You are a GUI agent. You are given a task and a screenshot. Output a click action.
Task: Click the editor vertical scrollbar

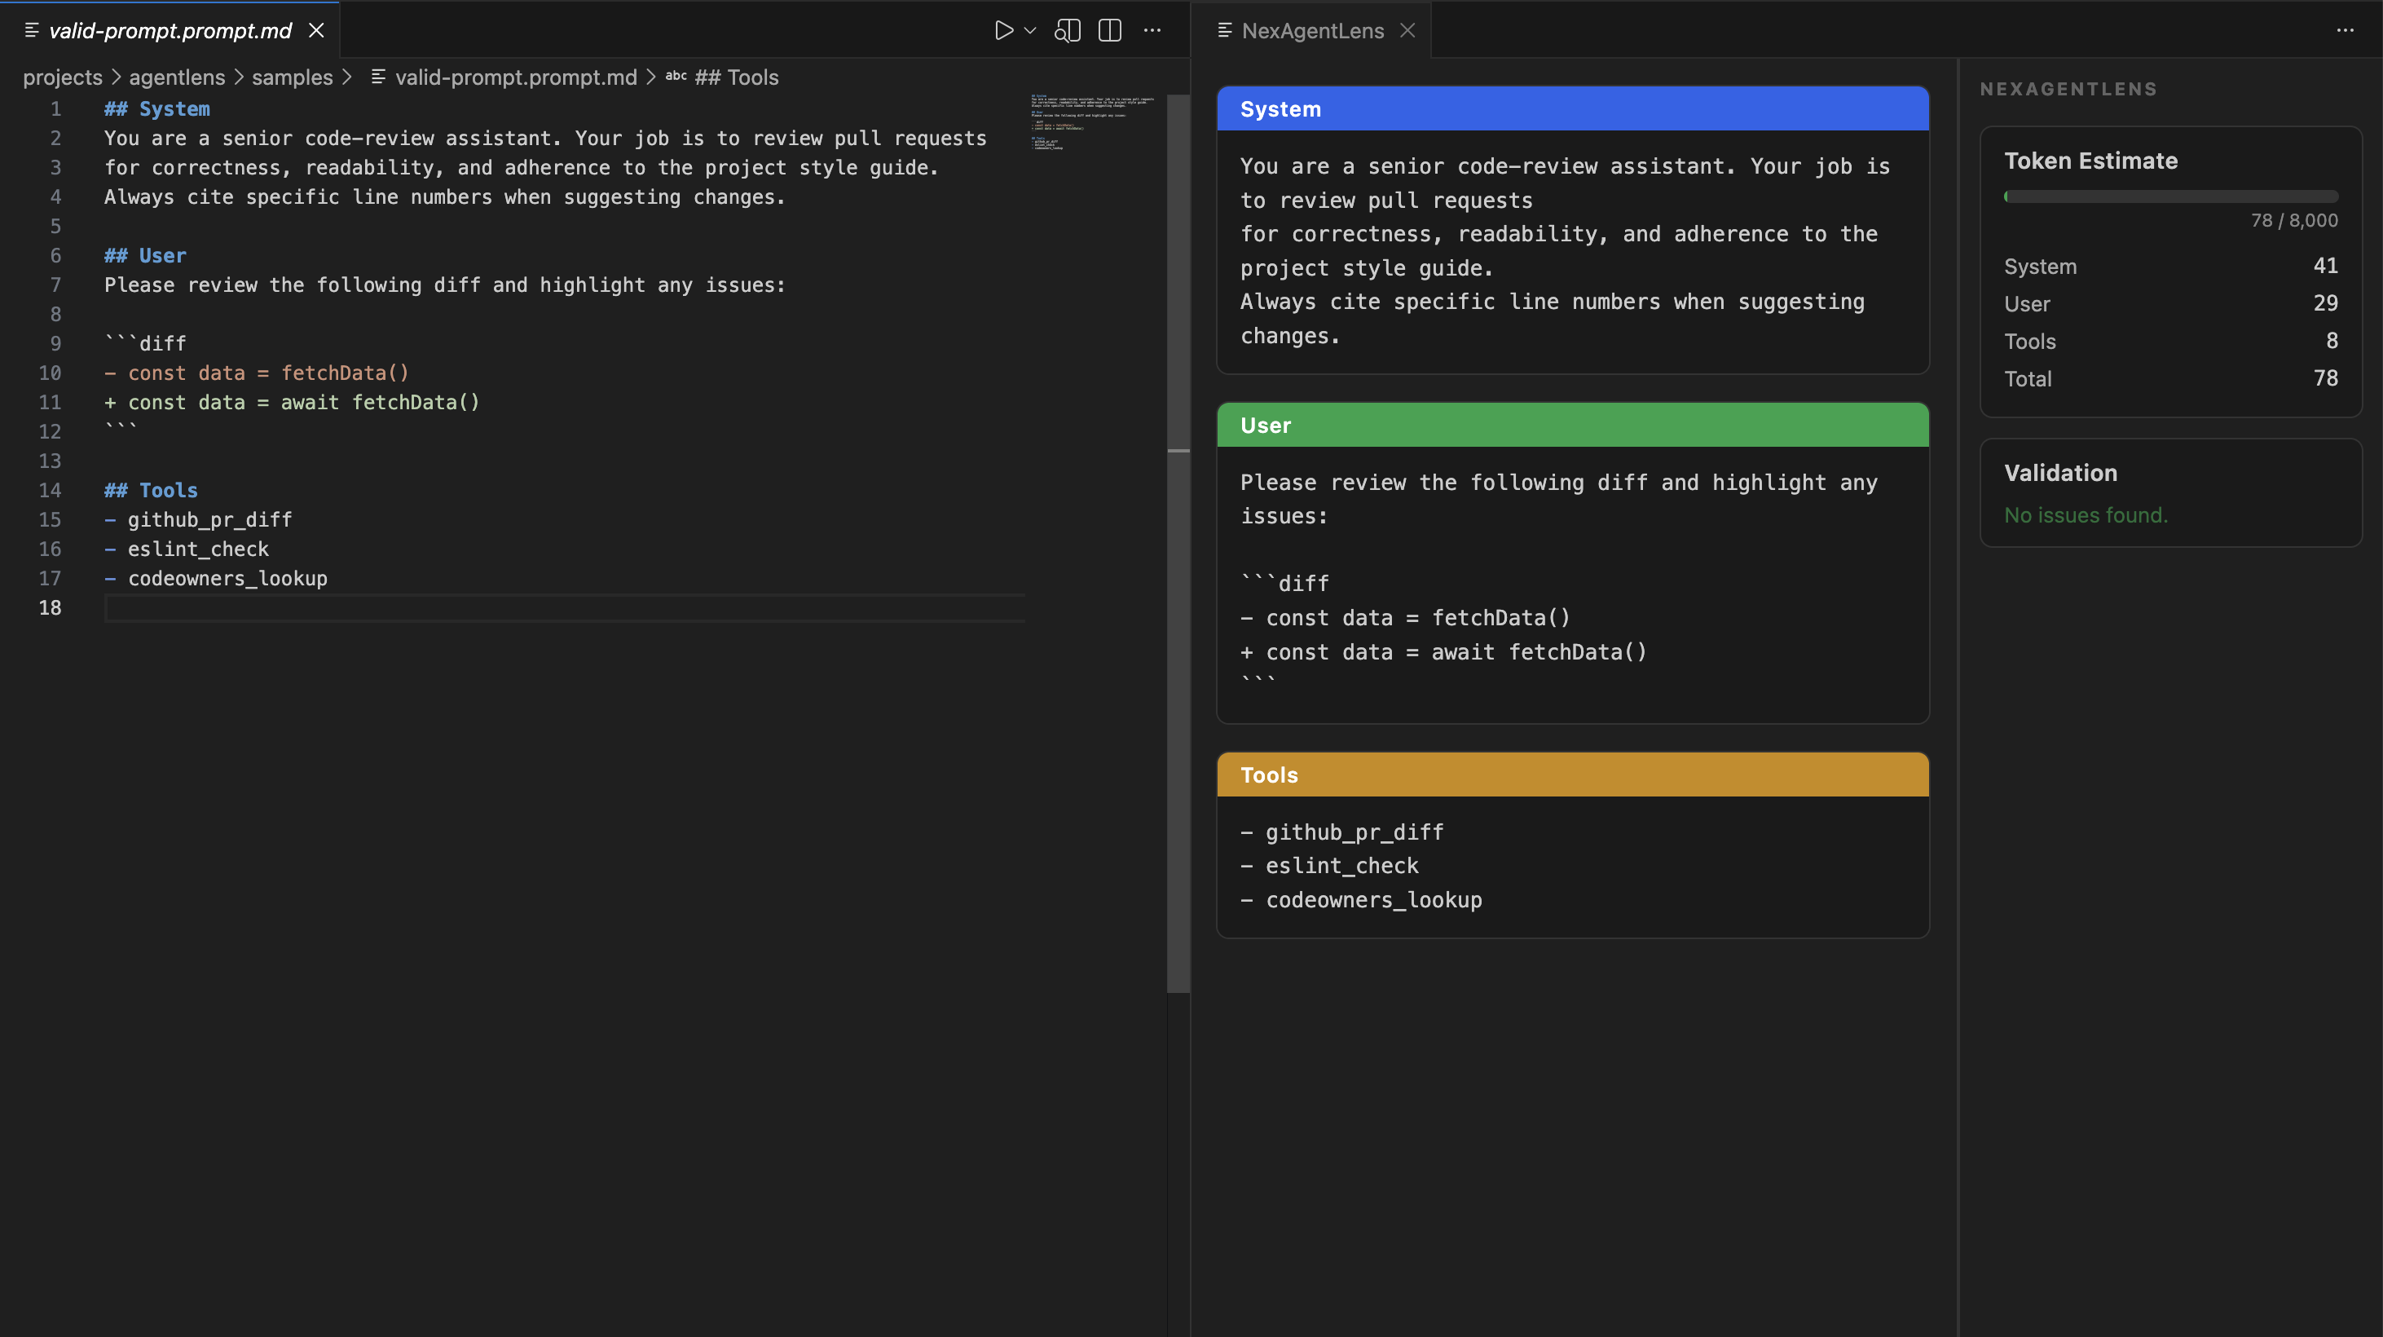point(1178,555)
